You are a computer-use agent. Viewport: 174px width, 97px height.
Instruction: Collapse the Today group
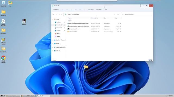67,21
